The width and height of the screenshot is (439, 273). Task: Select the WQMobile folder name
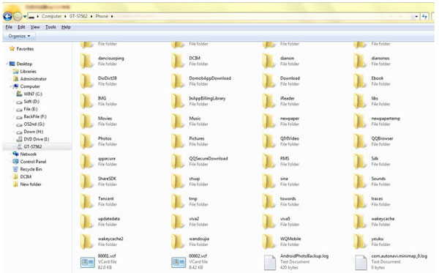coord(290,239)
